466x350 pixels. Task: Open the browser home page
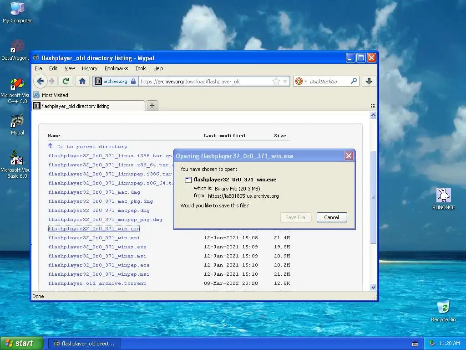click(82, 81)
